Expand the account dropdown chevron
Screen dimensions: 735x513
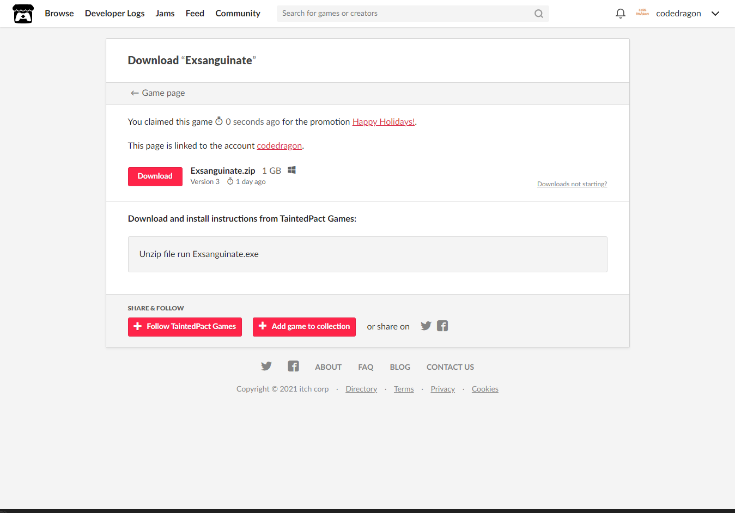715,14
